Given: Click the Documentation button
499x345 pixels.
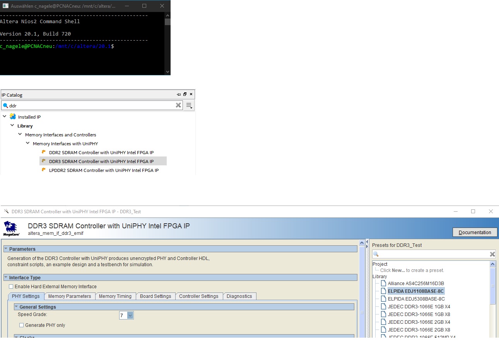Looking at the screenshot, I should pyautogui.click(x=475, y=232).
